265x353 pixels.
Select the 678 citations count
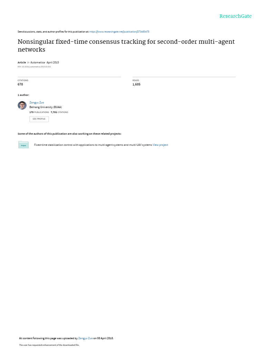[20, 84]
